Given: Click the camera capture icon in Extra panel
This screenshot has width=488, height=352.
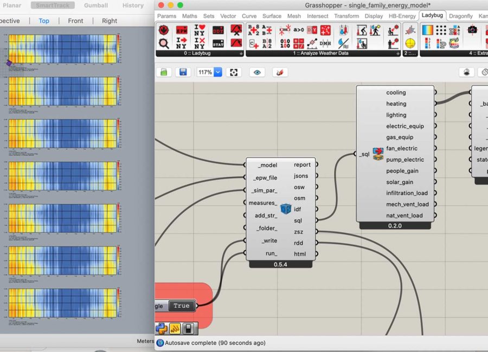Looking at the screenshot, I should click(x=472, y=30).
